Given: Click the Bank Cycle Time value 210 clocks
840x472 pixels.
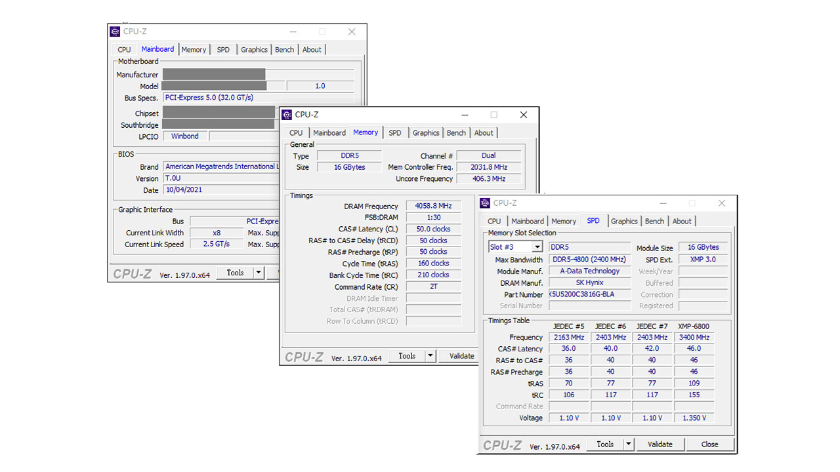Looking at the screenshot, I should click(x=433, y=275).
